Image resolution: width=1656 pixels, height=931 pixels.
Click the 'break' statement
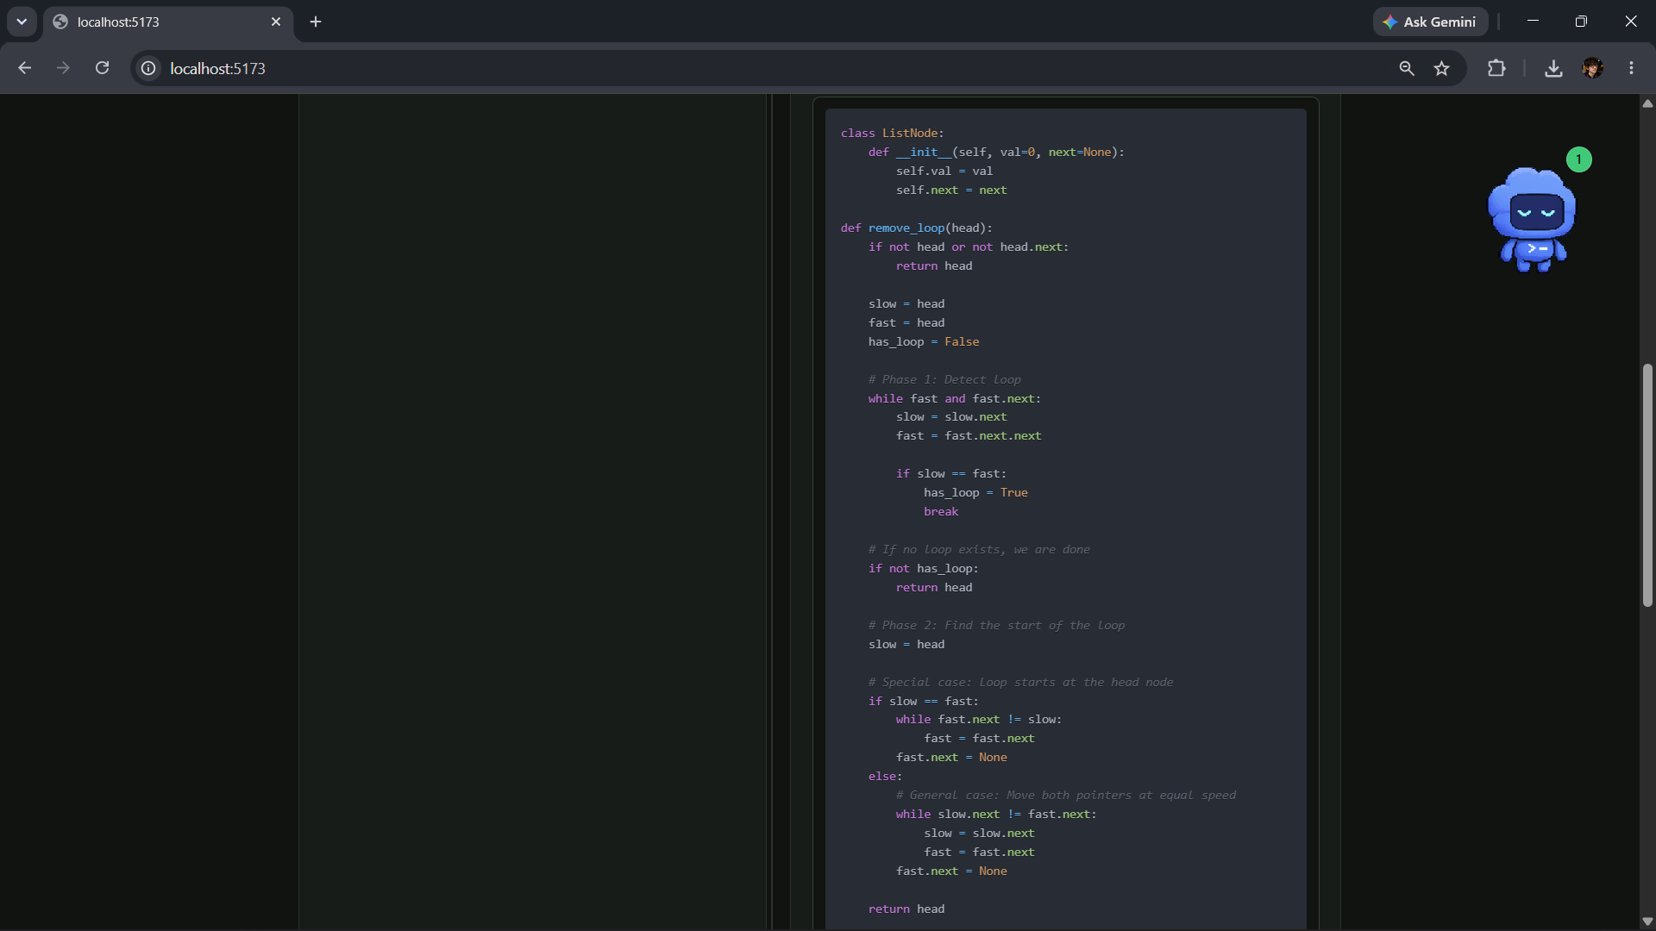tap(941, 511)
